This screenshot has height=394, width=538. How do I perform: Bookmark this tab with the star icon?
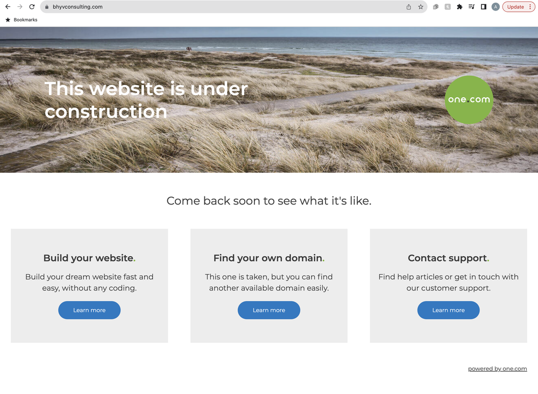coord(421,7)
